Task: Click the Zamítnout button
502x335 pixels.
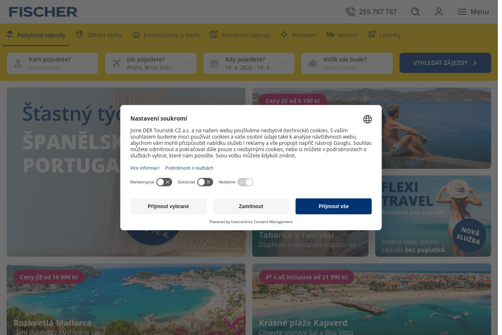Action: tap(251, 206)
